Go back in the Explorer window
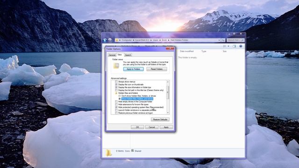Viewport: 299px width, 168px height. coord(105,40)
